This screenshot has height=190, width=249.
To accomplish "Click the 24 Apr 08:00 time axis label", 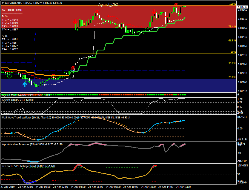I will (113, 187).
